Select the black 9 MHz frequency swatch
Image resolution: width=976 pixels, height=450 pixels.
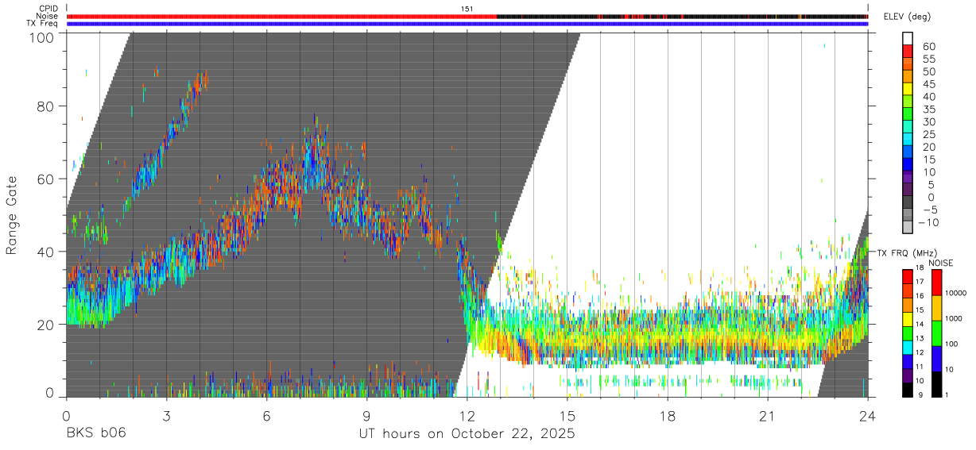point(908,389)
